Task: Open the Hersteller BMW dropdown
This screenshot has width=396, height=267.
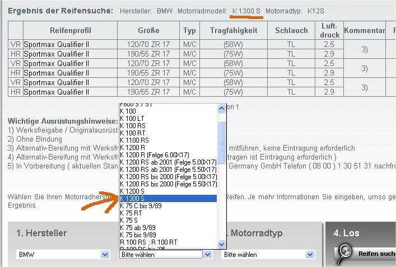Action: click(x=63, y=254)
